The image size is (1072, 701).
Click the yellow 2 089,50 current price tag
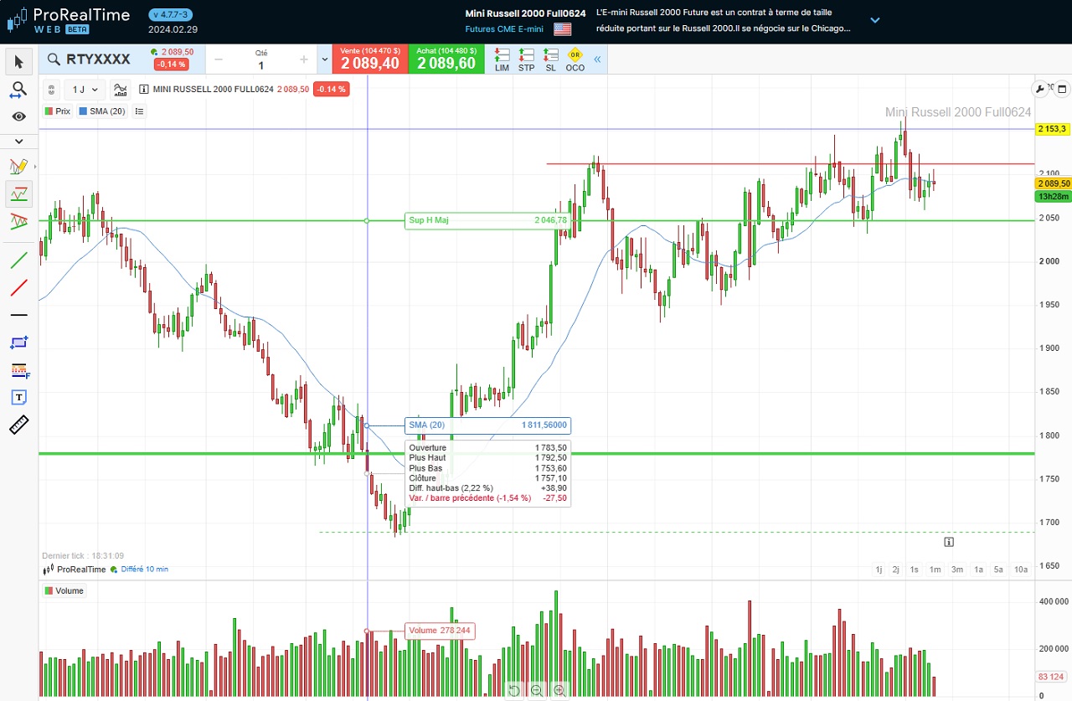click(x=1053, y=183)
